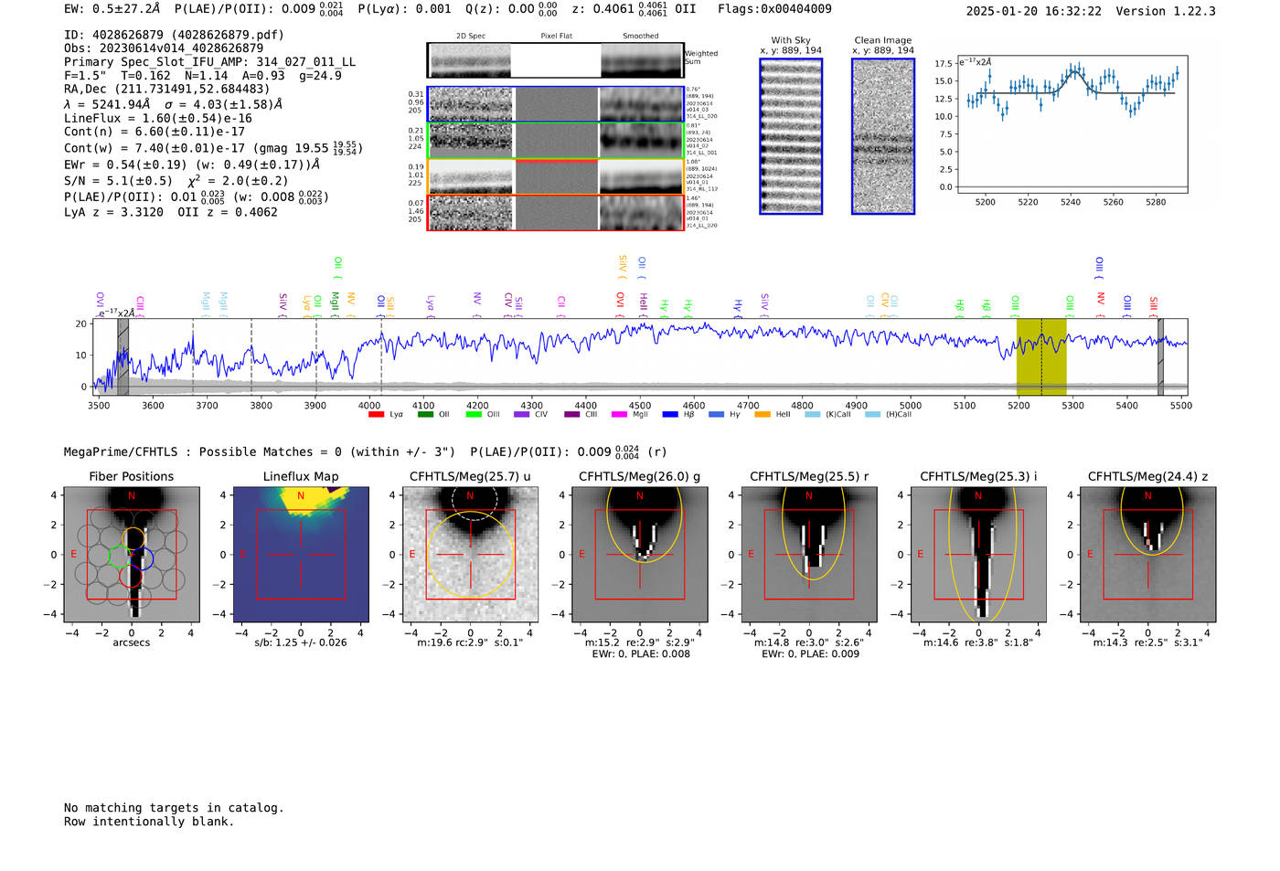Open the CFHTLS/Meg(25.5) r image

pyautogui.click(x=809, y=554)
